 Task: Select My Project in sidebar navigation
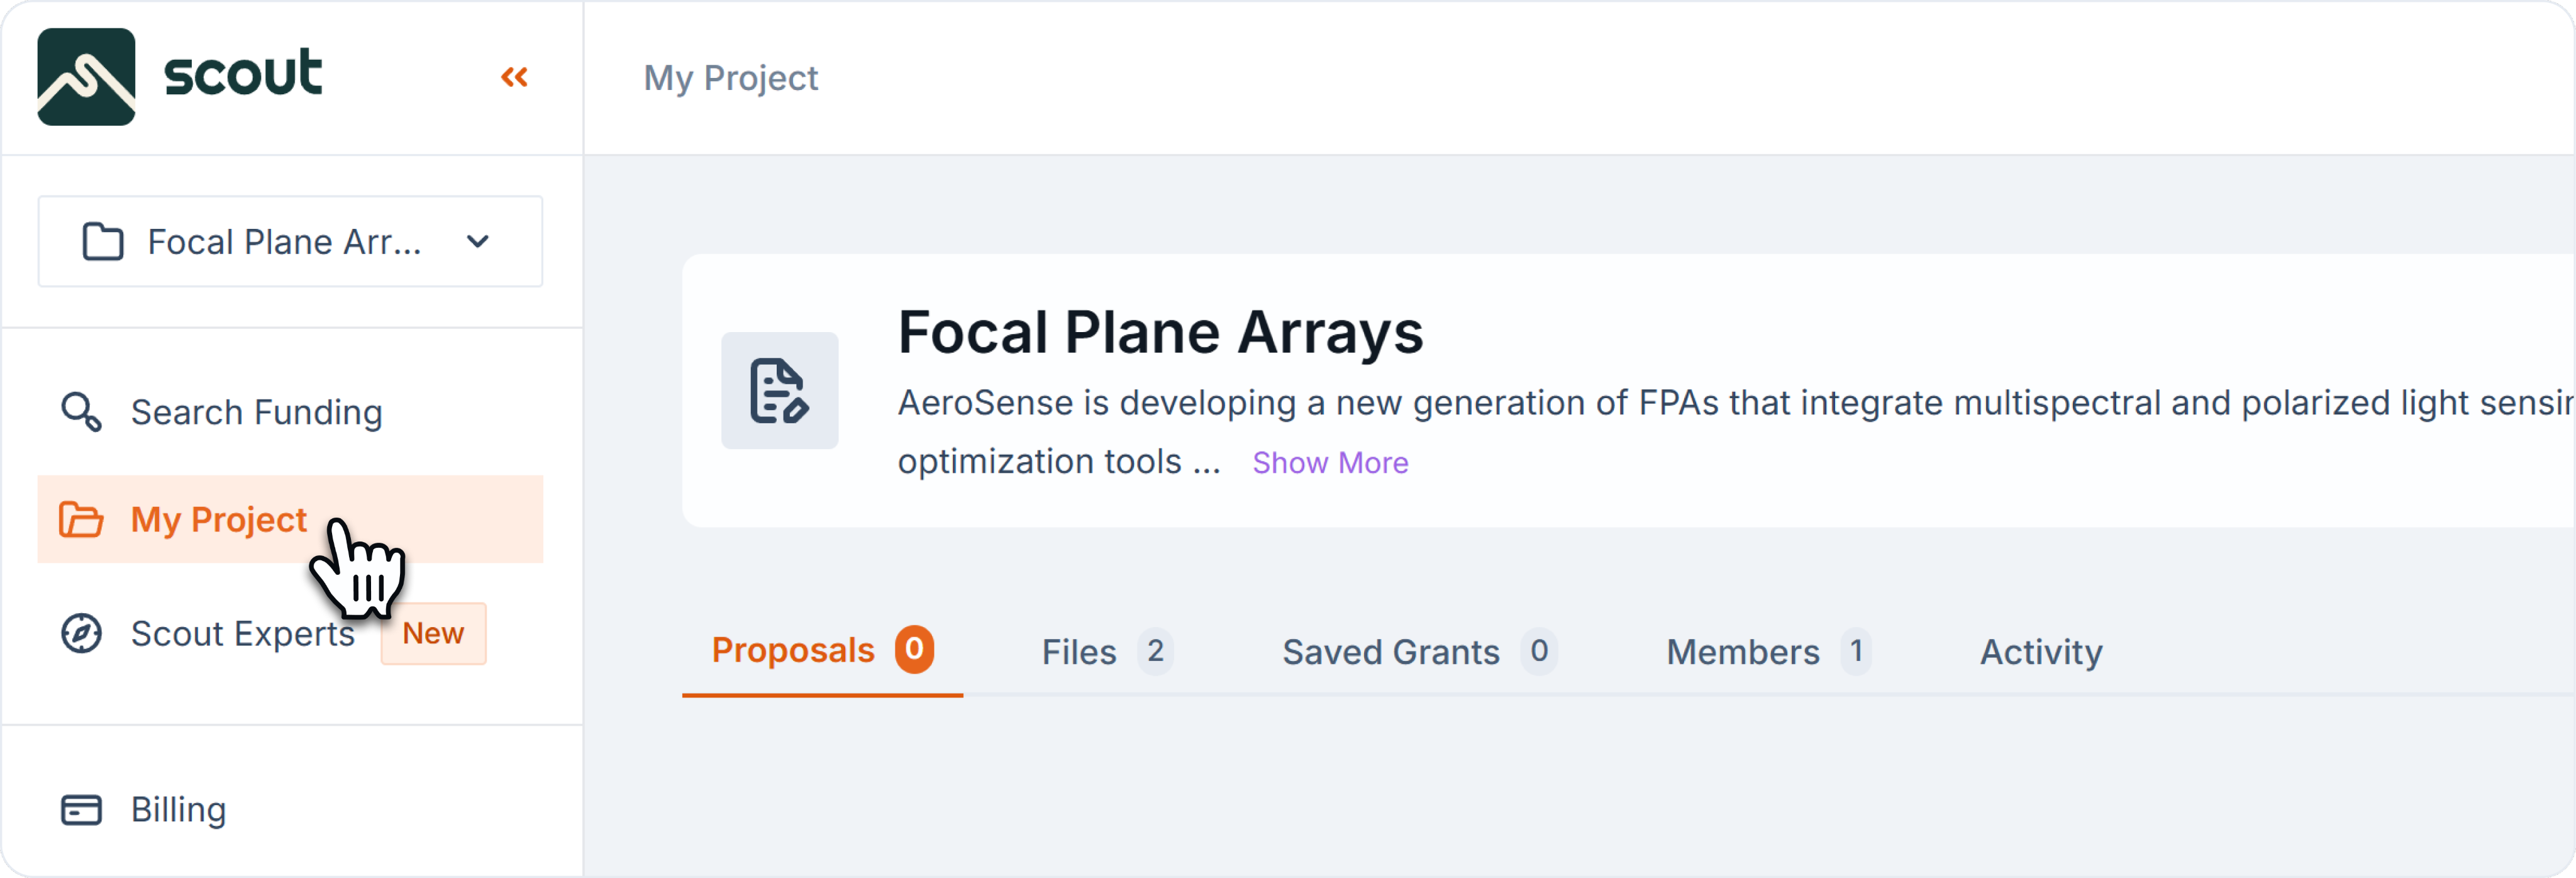point(219,520)
